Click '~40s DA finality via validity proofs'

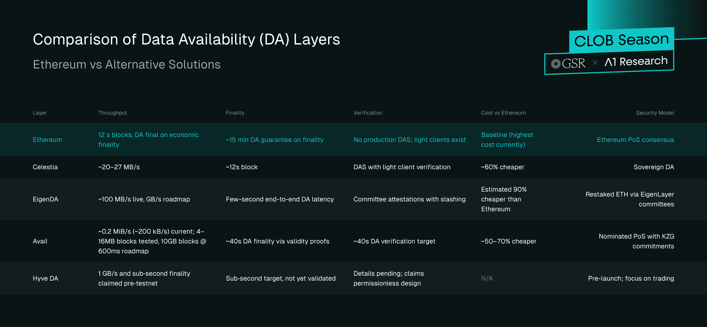click(x=277, y=241)
